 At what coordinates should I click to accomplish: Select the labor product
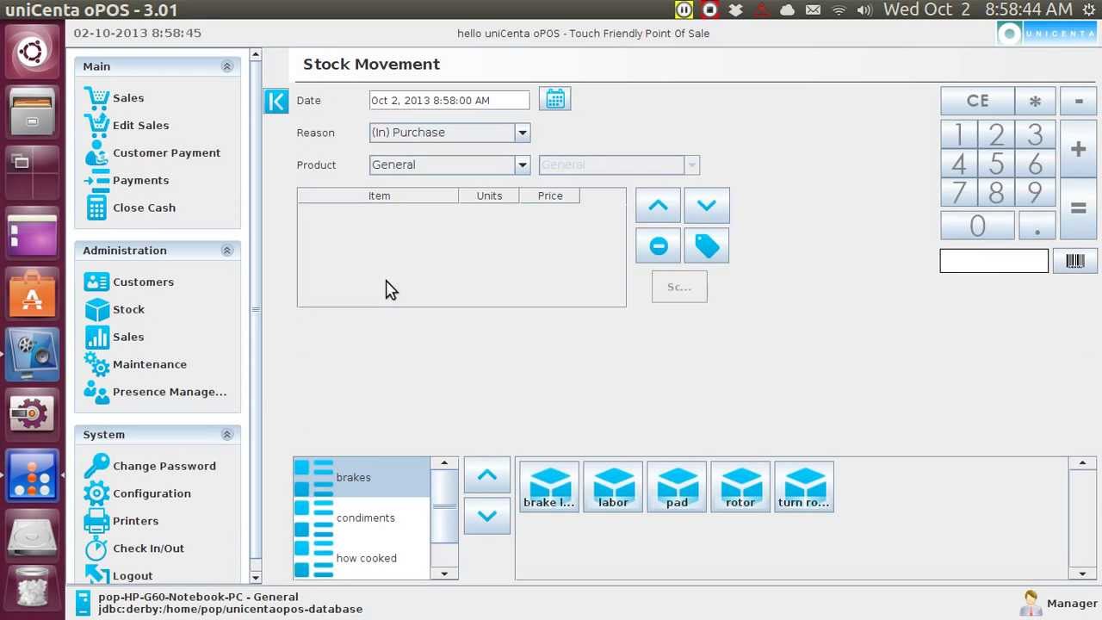coord(613,487)
